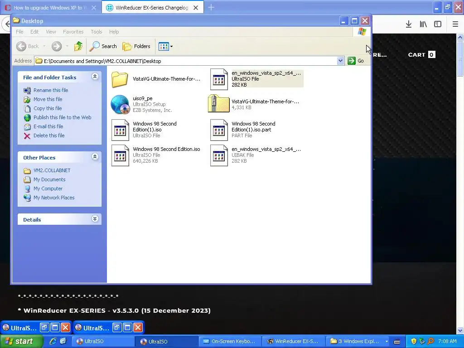This screenshot has height=348, width=464.
Task: Open the Tools menu
Action: 96,32
